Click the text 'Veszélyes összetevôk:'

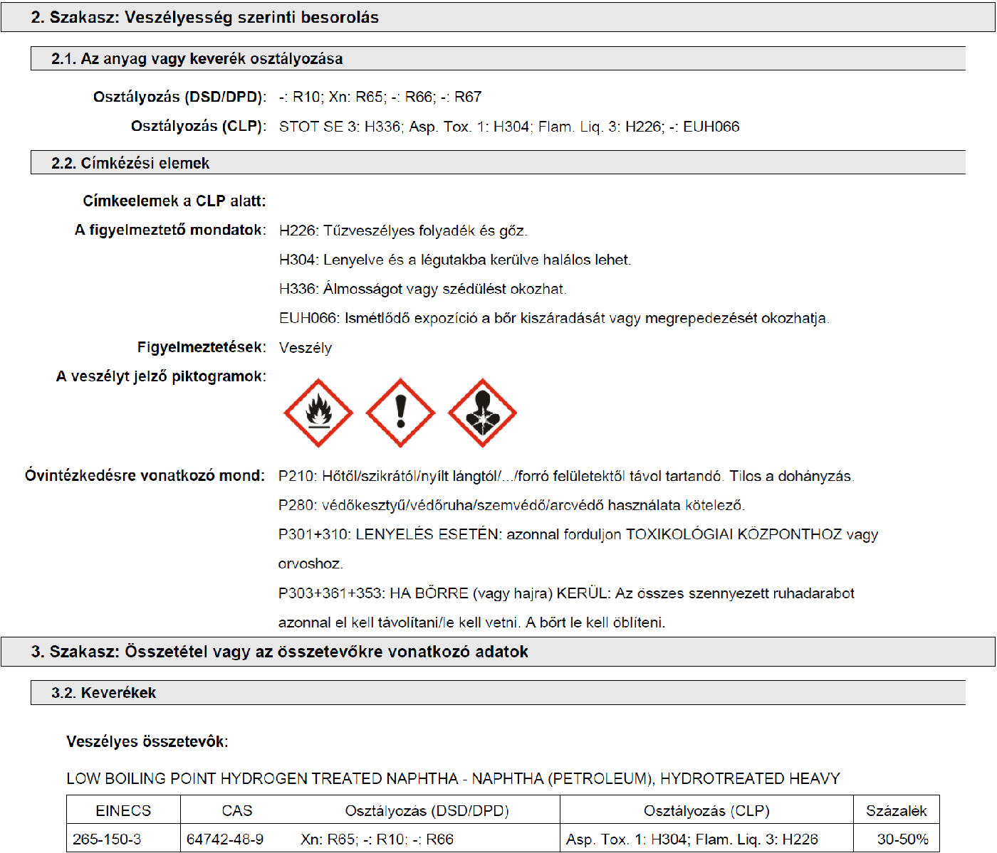point(147,742)
